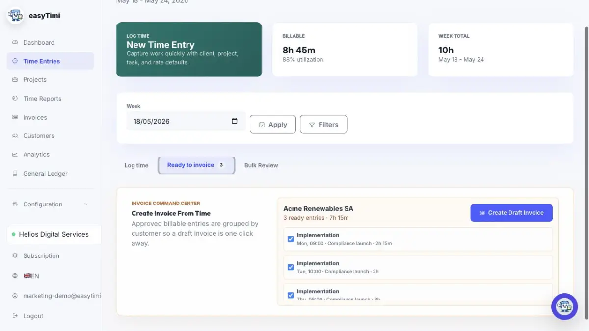Click the Time Reports icon
The width and height of the screenshot is (589, 331).
pyautogui.click(x=15, y=99)
